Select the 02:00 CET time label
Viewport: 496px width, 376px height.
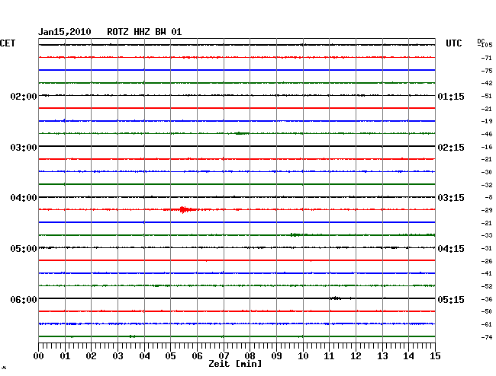24,96
